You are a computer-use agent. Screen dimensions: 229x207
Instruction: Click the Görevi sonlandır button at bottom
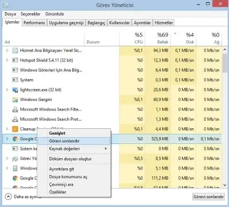click(208, 197)
